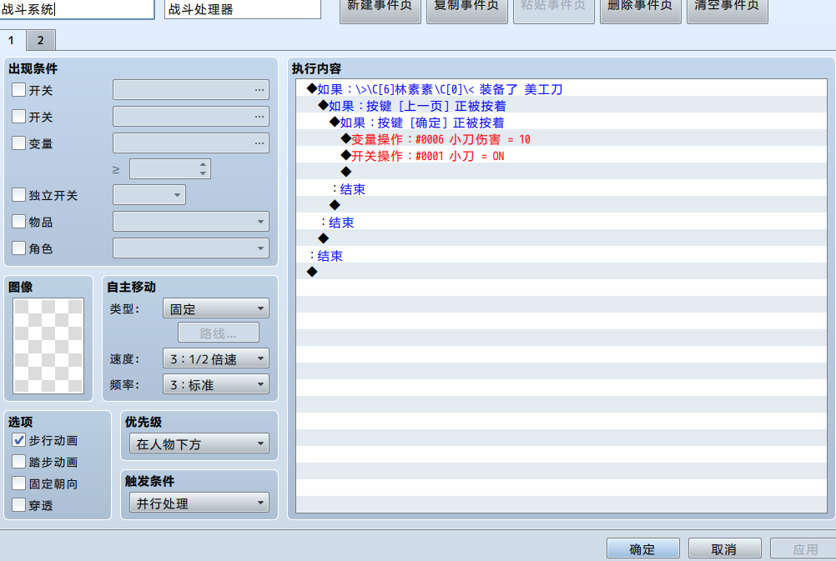This screenshot has height=561, width=836.
Task: Select the 按键 [上一页] 正被按着 command line
Action: tap(562, 106)
